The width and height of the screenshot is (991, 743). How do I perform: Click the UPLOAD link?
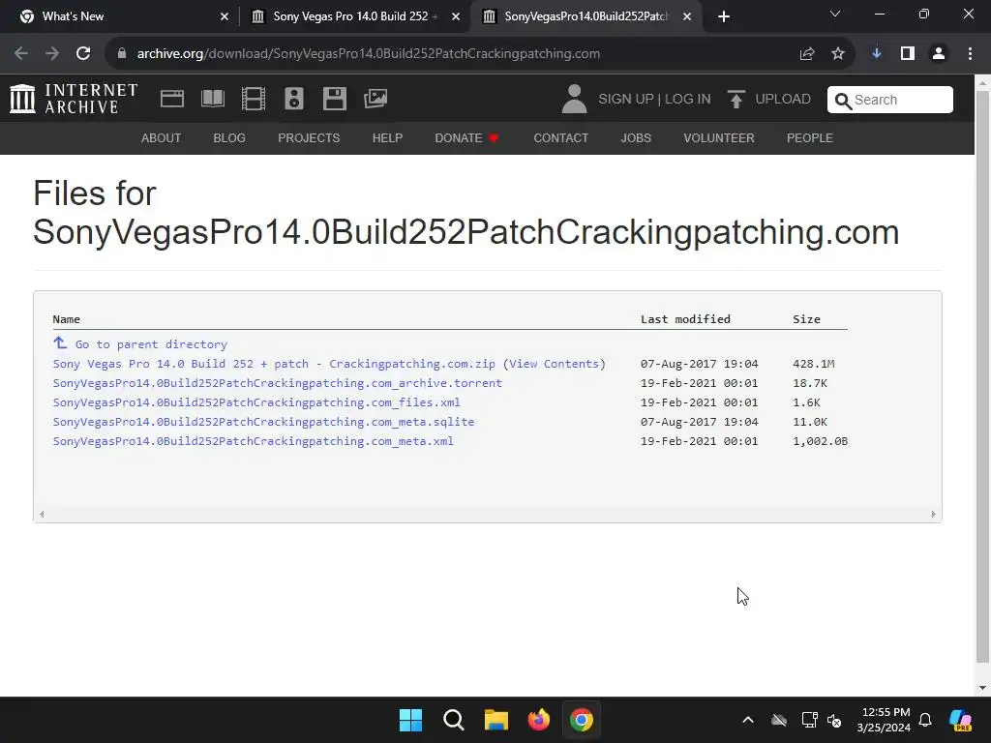click(782, 100)
